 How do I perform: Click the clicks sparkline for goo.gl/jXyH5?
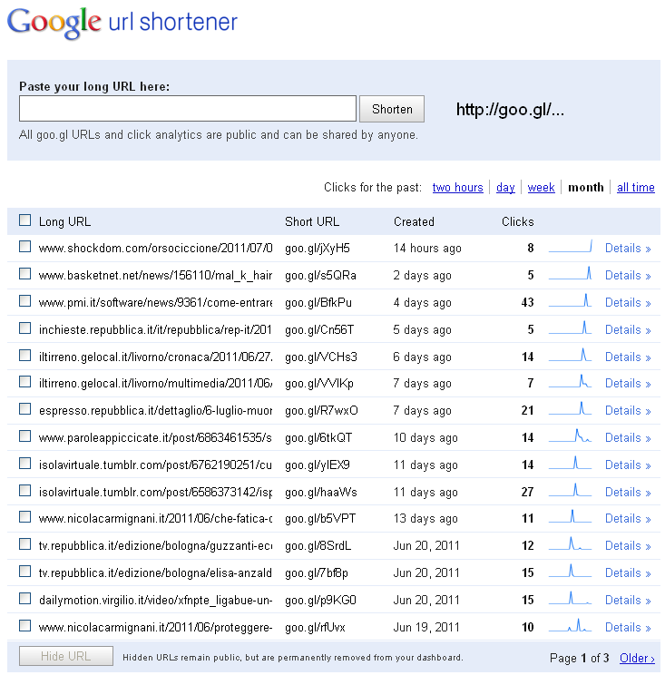[x=570, y=247]
